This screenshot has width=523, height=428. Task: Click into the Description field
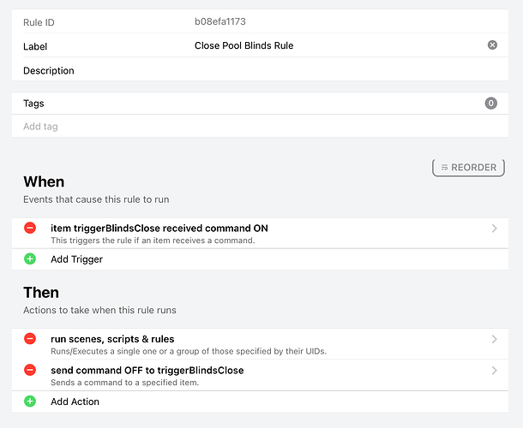point(257,70)
